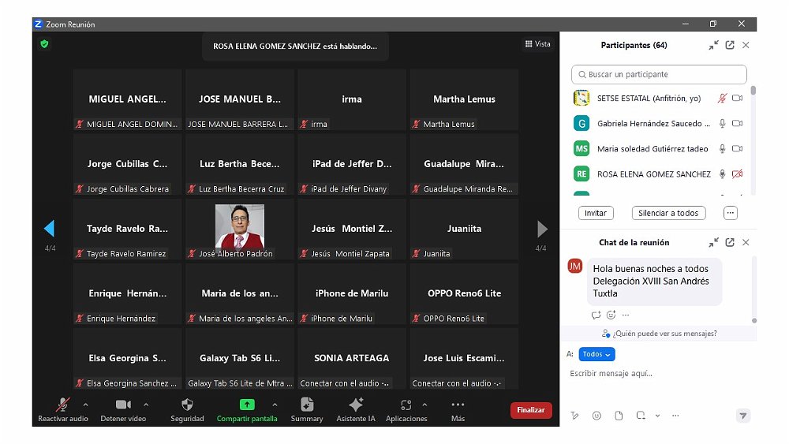This screenshot has width=789, height=444.
Task: Expand audio options arrow beside Reactivar audio
Action: [x=85, y=405]
